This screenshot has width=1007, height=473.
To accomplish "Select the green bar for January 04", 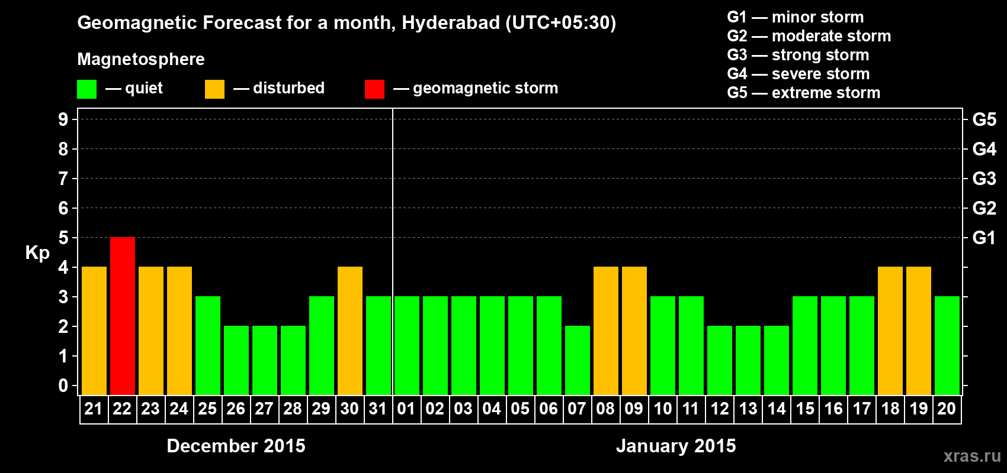I will click(x=492, y=346).
